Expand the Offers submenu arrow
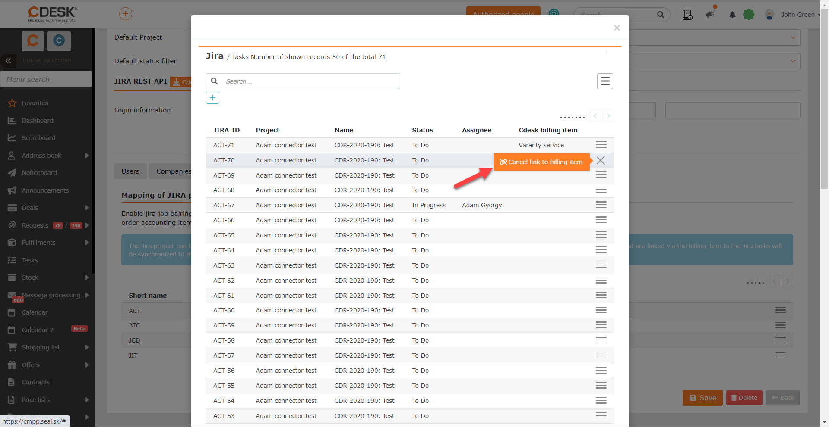The image size is (829, 427). pos(87,365)
